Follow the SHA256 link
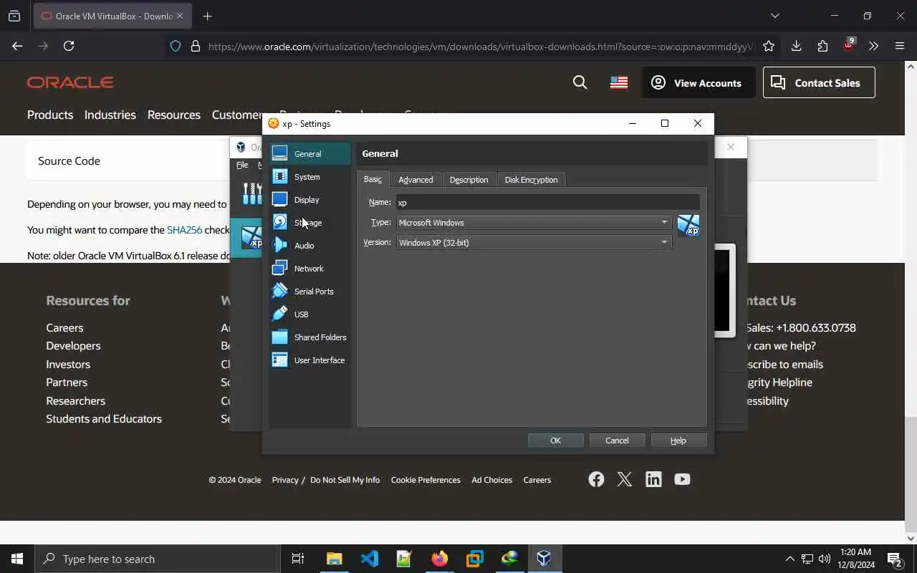Image resolution: width=917 pixels, height=573 pixels. (185, 230)
